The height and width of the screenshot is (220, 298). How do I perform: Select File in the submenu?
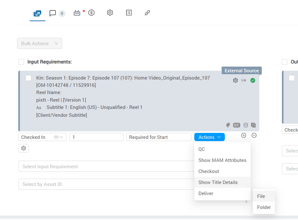[264, 196]
